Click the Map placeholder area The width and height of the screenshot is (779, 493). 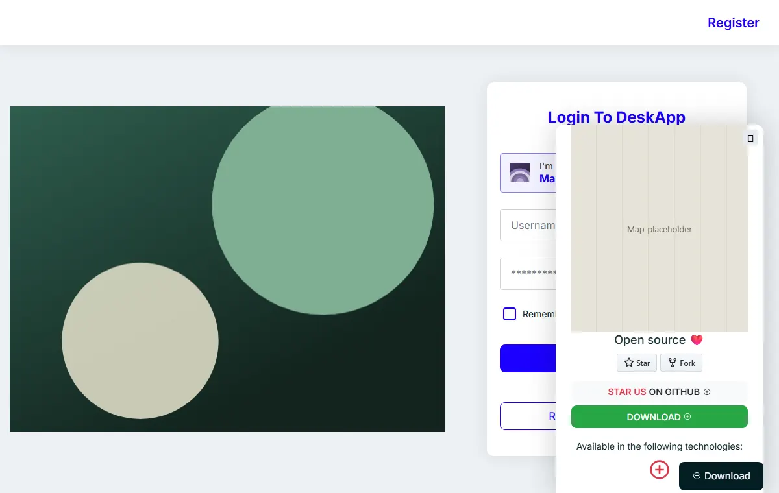(660, 229)
